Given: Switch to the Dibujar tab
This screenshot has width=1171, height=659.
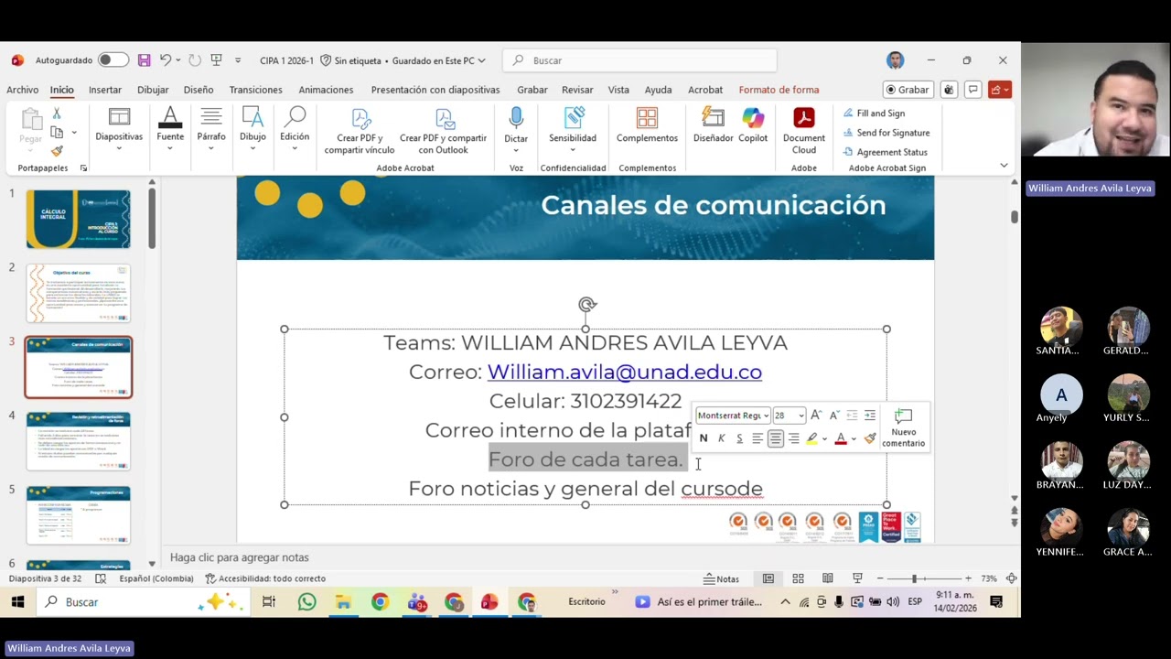Looking at the screenshot, I should (153, 90).
